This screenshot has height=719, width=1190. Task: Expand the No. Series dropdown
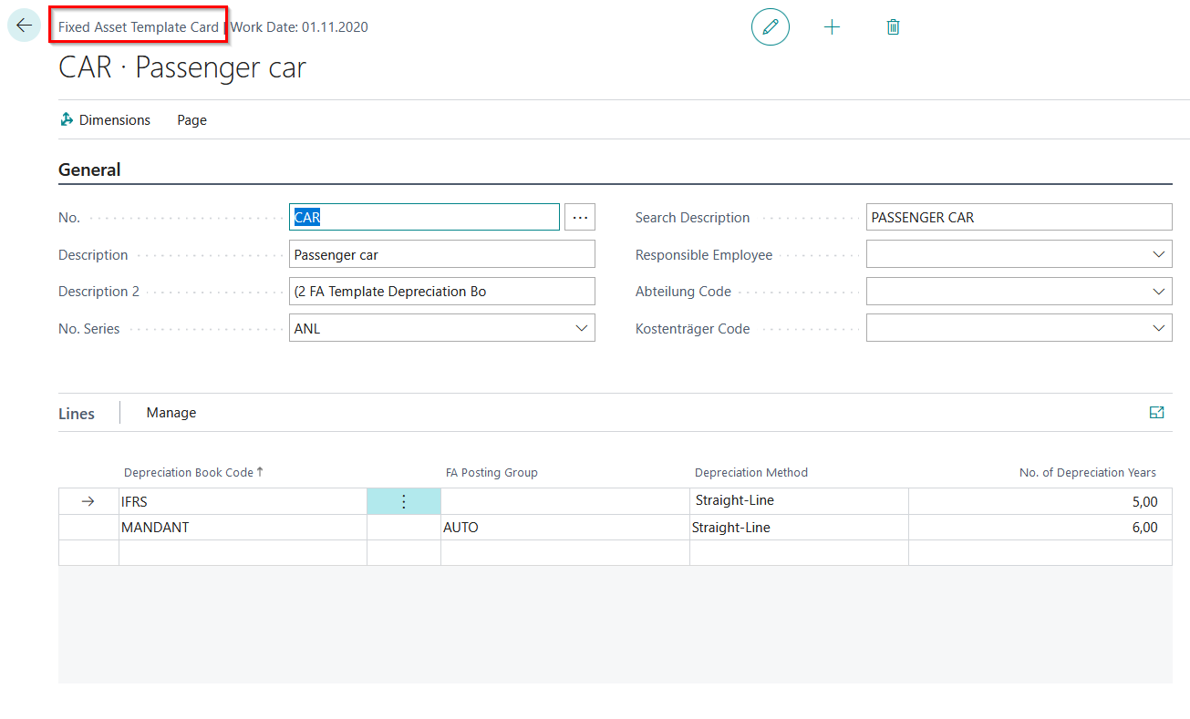click(582, 328)
